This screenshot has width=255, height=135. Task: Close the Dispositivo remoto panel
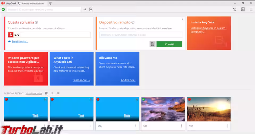coord(182,19)
